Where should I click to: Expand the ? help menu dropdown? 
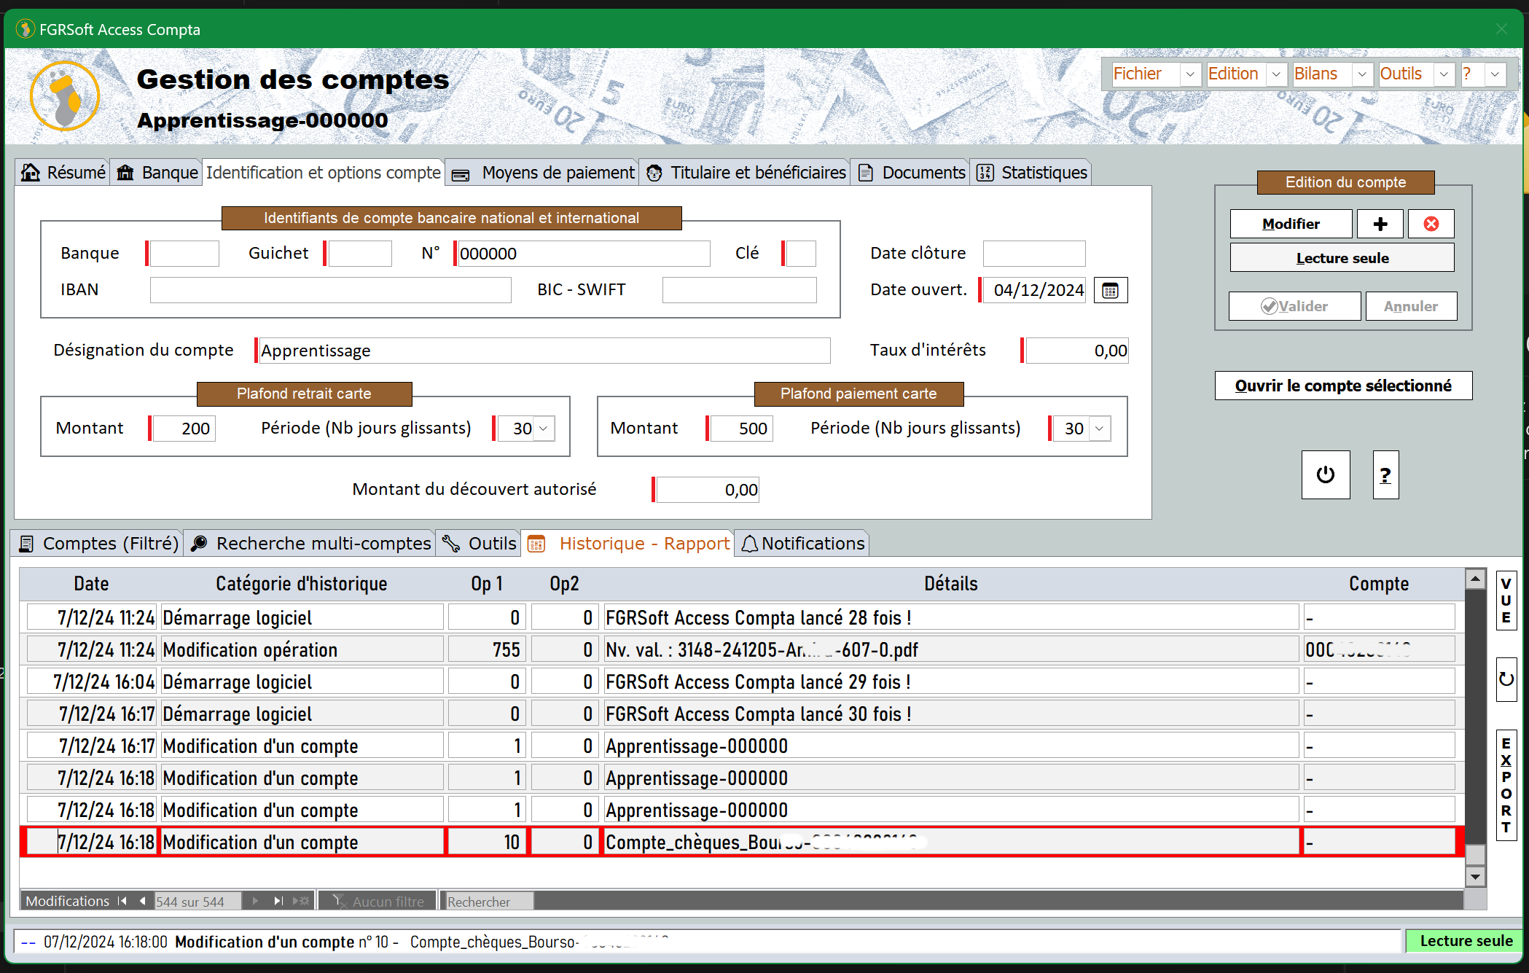tap(1495, 74)
